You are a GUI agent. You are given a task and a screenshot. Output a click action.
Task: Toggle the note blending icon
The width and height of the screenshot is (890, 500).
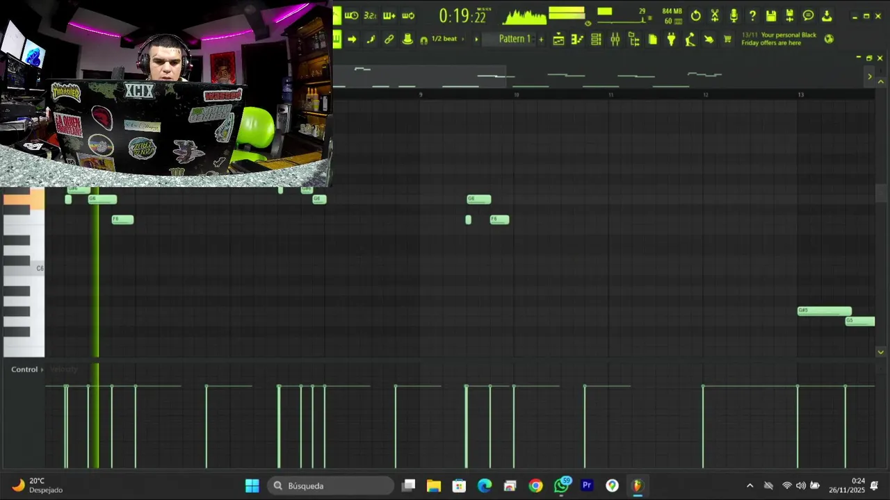click(x=370, y=40)
